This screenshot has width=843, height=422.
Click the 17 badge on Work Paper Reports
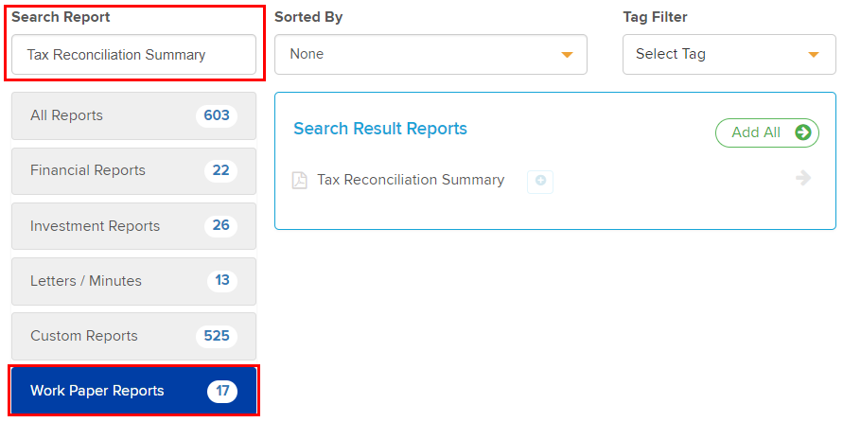222,391
